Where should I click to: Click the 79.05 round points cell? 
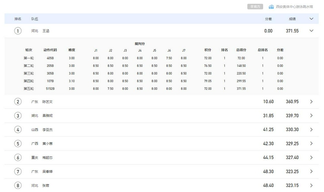click(208, 81)
